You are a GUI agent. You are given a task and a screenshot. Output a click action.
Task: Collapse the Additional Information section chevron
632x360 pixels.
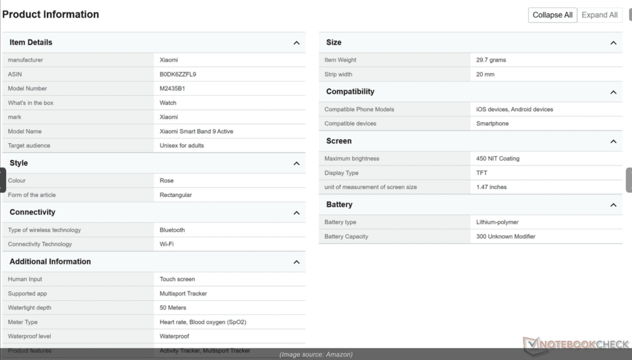click(296, 262)
